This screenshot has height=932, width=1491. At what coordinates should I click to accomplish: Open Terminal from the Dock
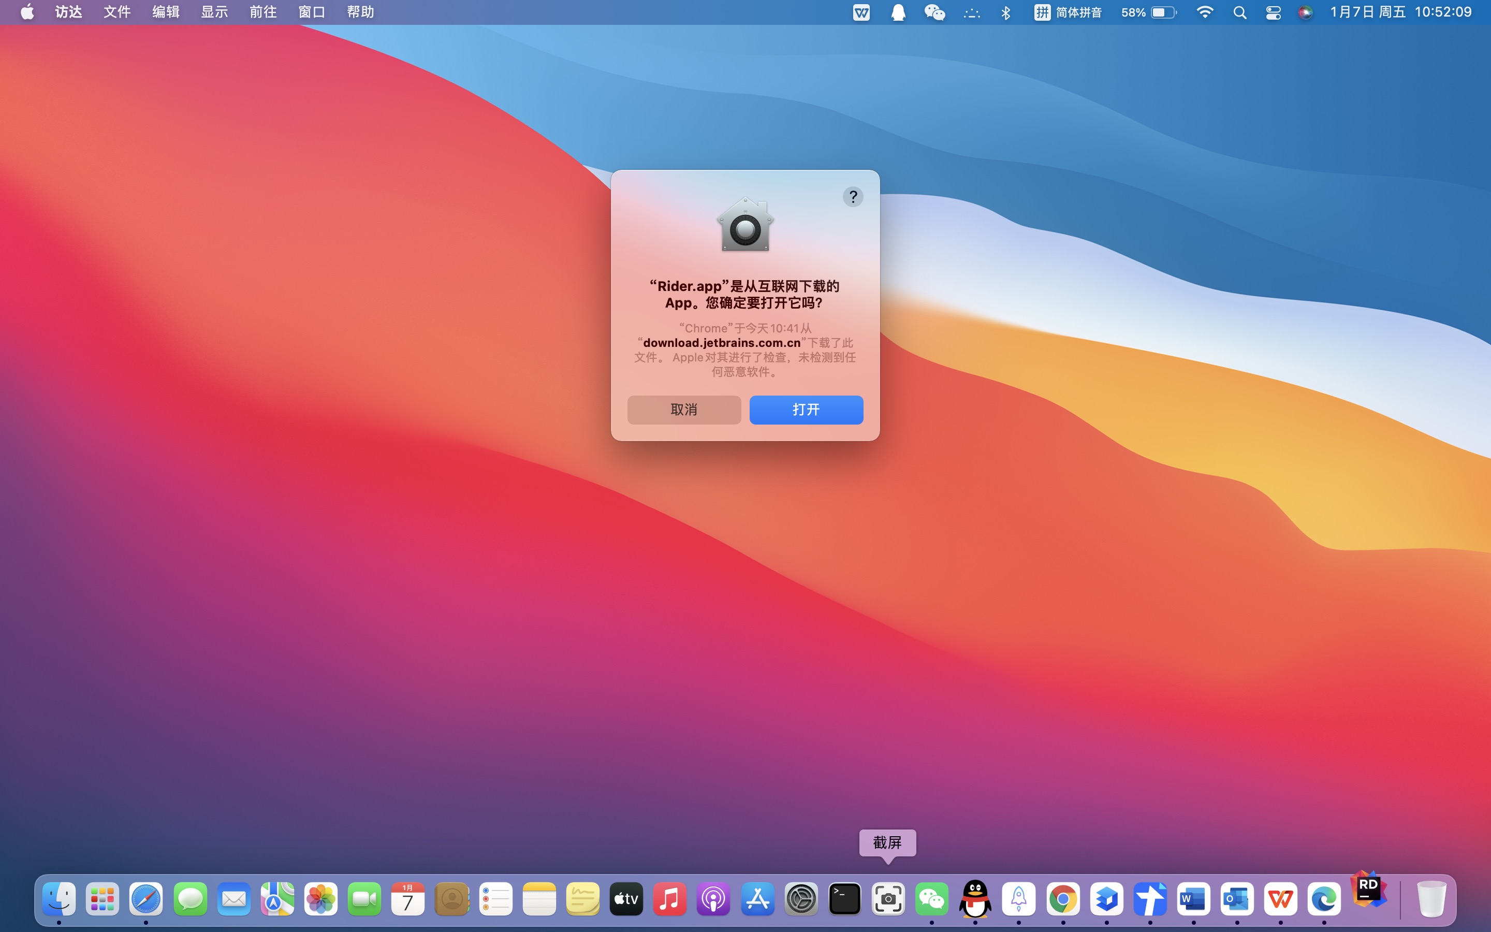[844, 899]
